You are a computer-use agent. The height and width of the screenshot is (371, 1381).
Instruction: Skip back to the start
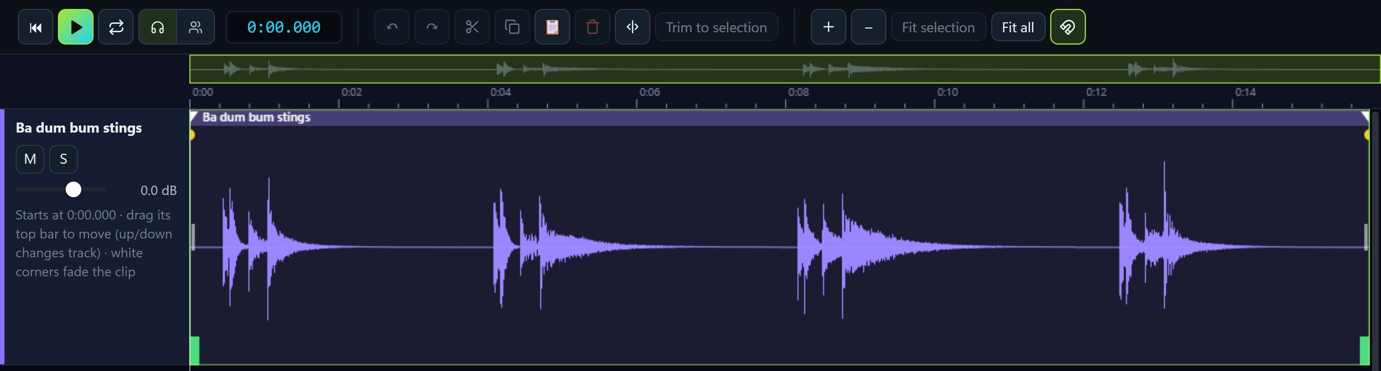click(35, 27)
